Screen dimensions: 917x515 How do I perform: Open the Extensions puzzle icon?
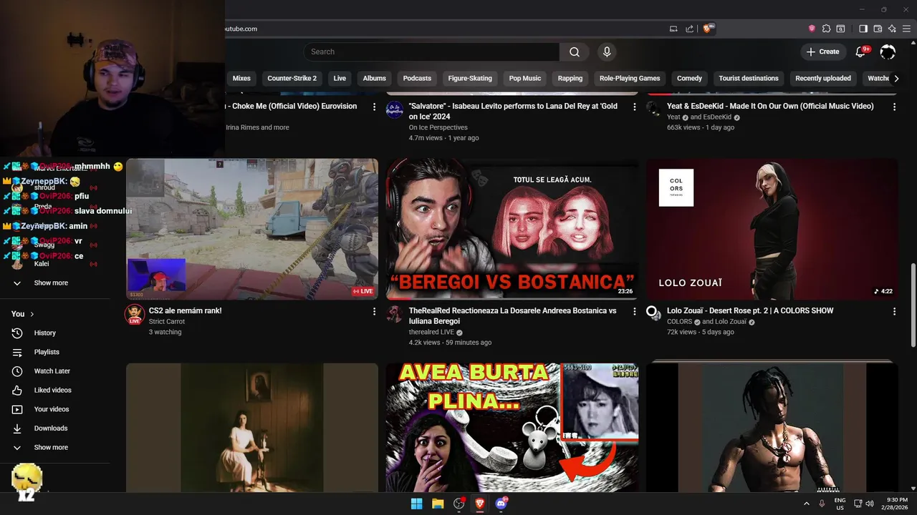point(826,29)
